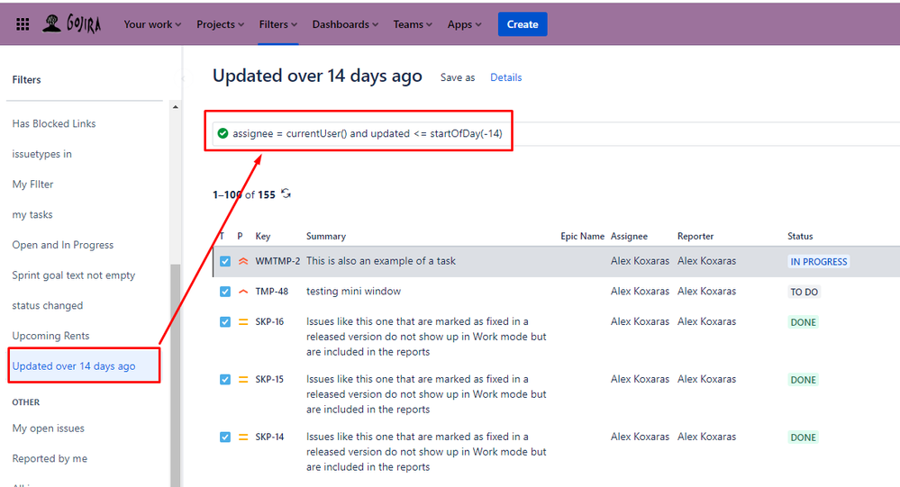
Task: Open the Teams dropdown
Action: click(412, 24)
